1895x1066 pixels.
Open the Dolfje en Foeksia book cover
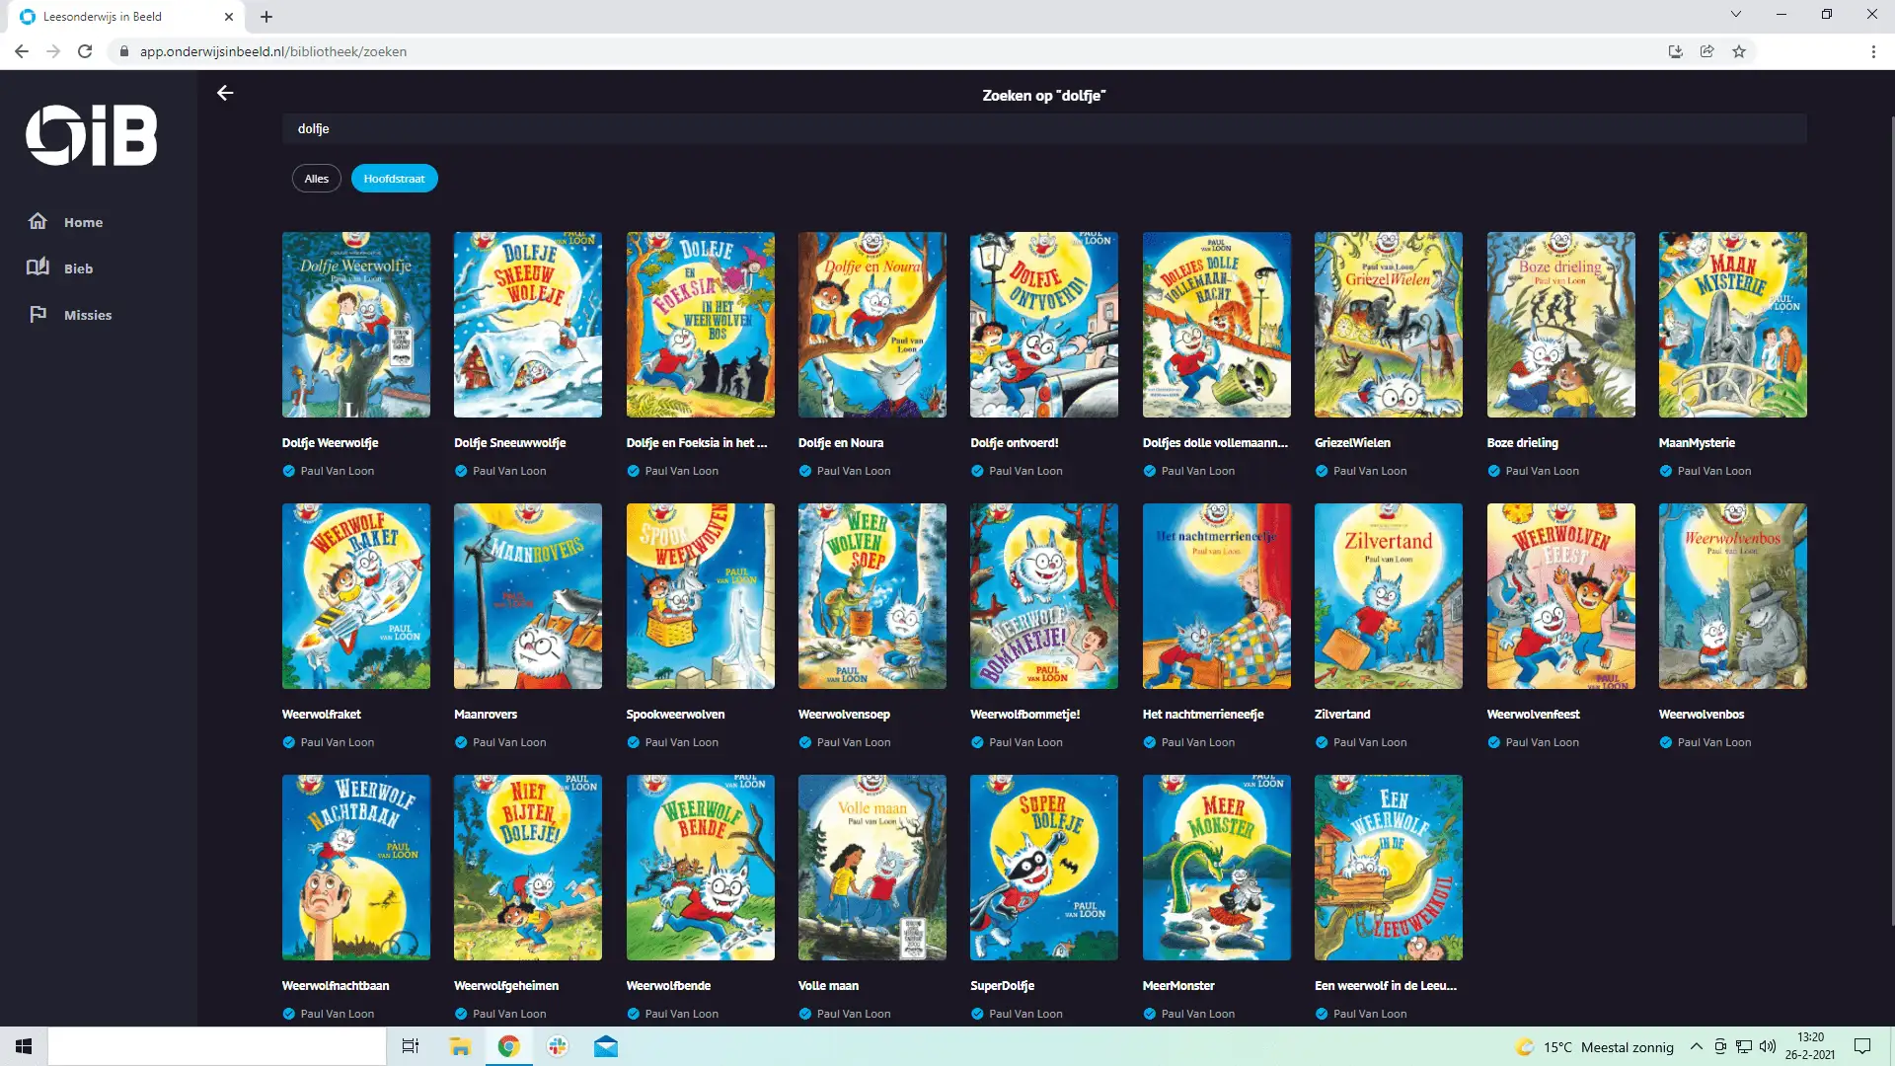click(x=701, y=325)
